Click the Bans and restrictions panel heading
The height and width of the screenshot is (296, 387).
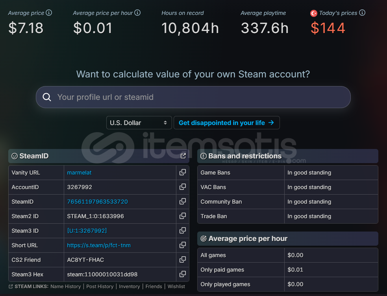(x=245, y=156)
